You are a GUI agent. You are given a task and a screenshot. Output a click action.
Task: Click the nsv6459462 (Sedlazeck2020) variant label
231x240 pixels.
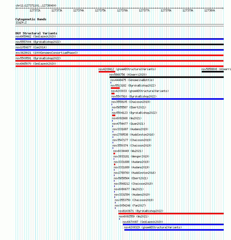pyautogui.click(x=36, y=36)
